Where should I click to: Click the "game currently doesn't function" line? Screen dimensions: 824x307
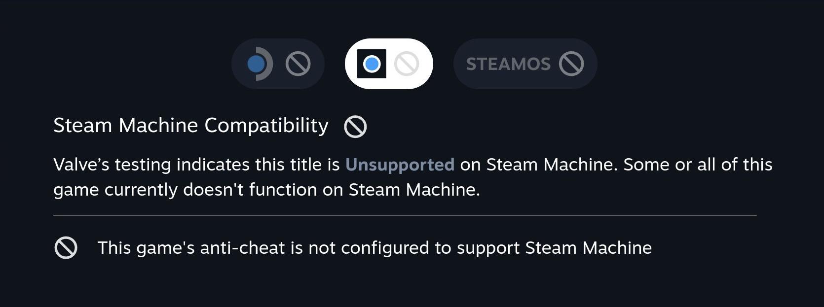(x=266, y=190)
